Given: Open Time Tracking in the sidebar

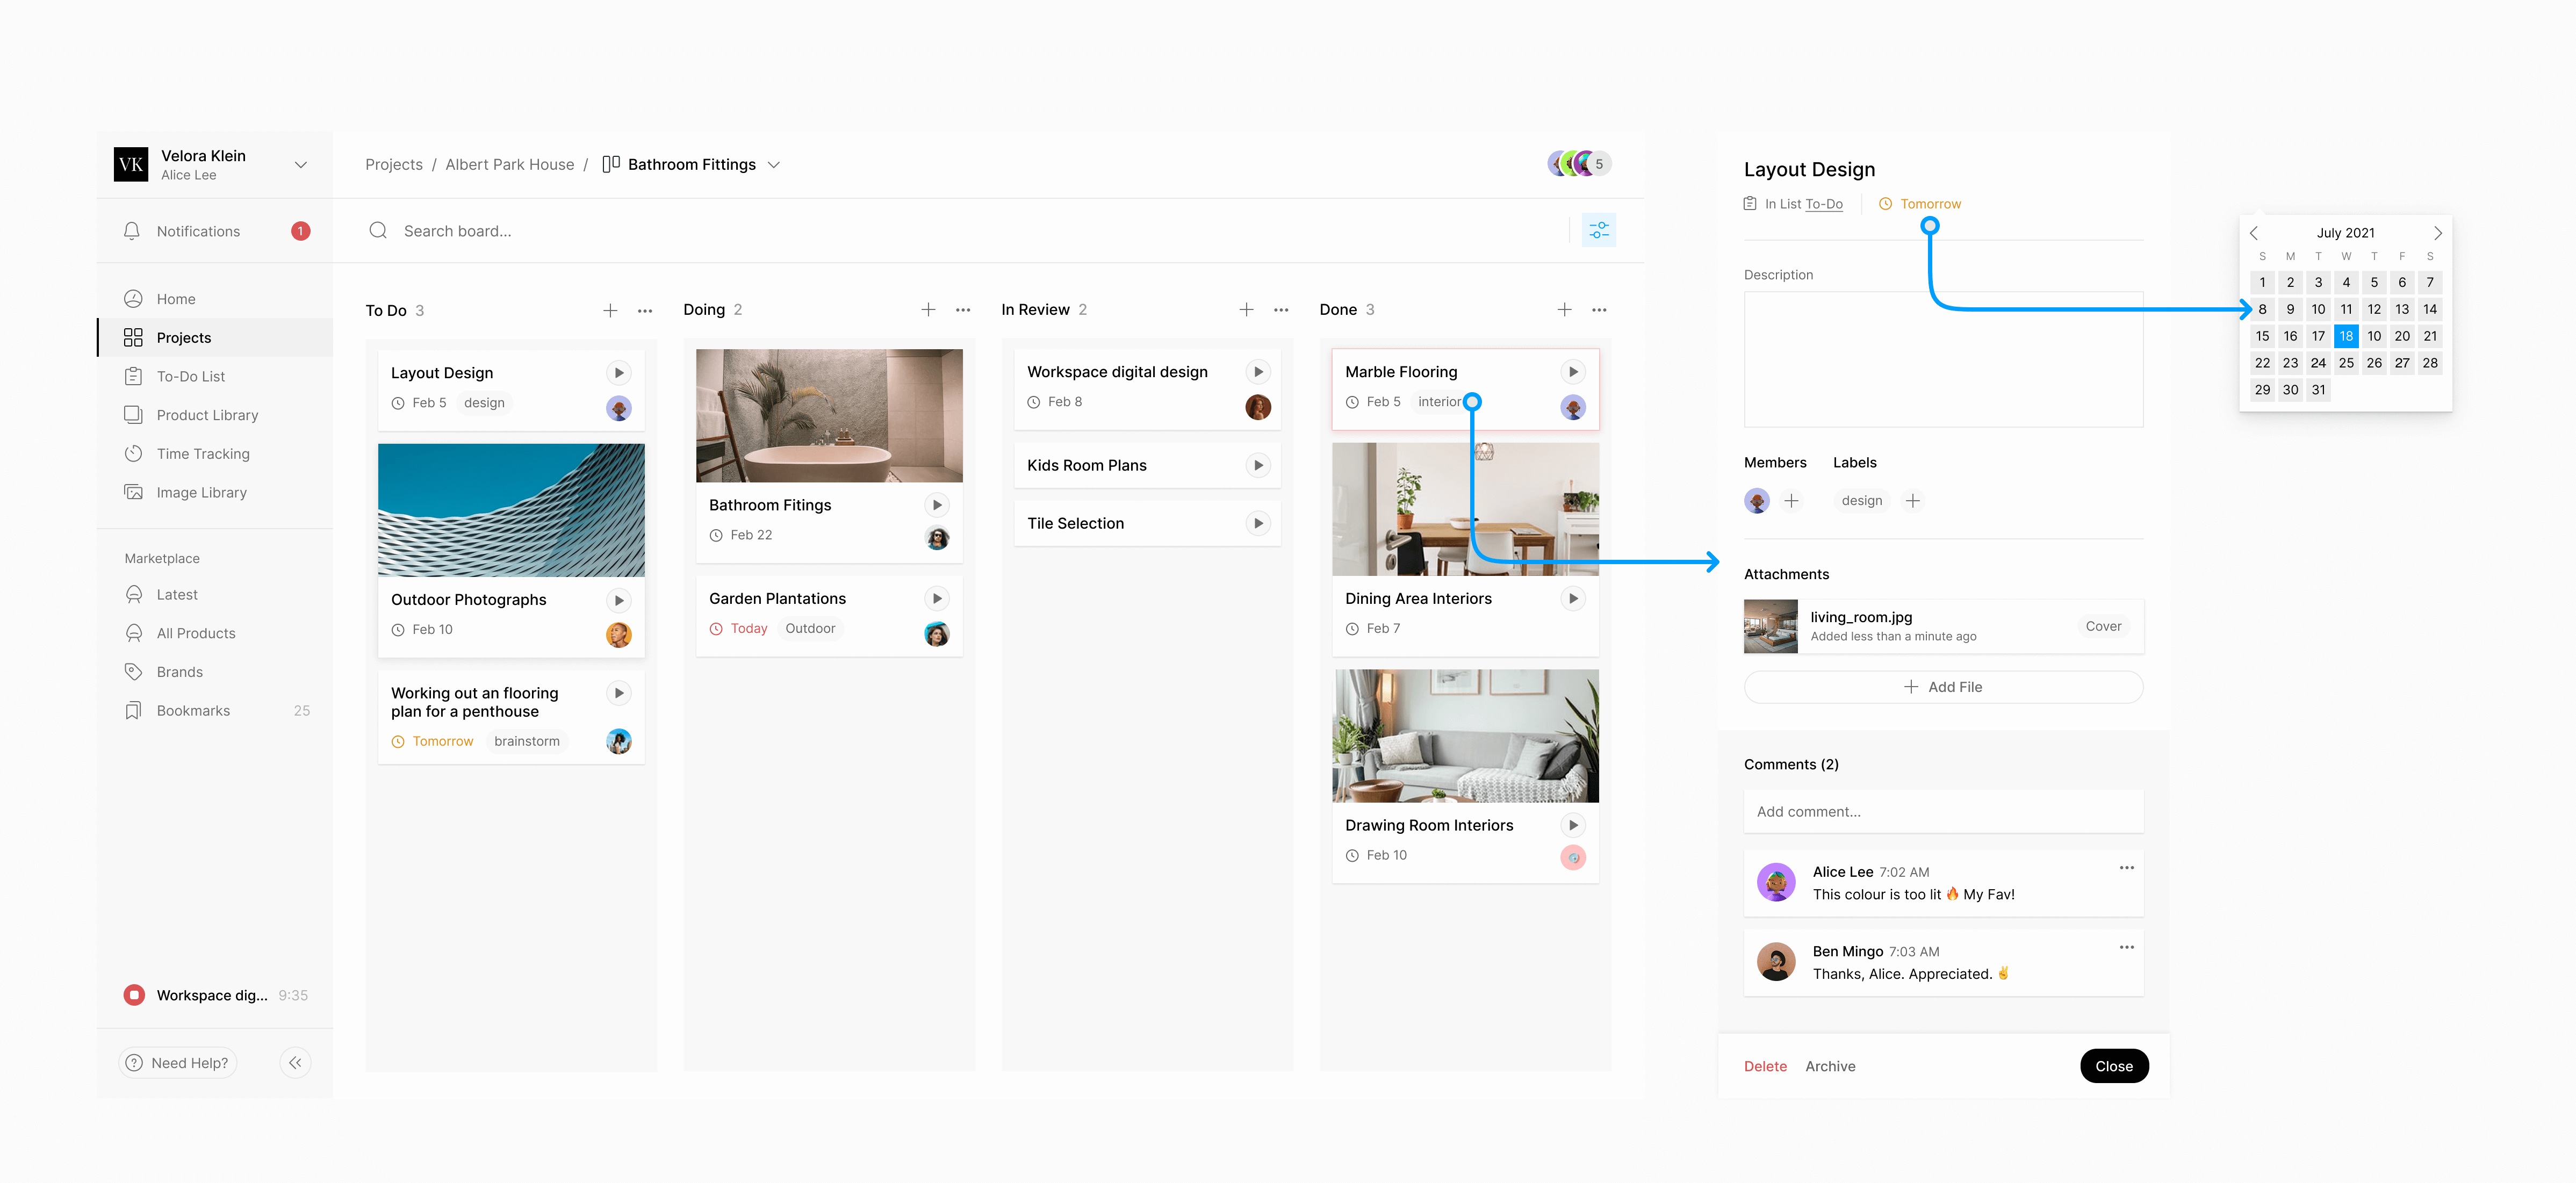Looking at the screenshot, I should [215, 453].
